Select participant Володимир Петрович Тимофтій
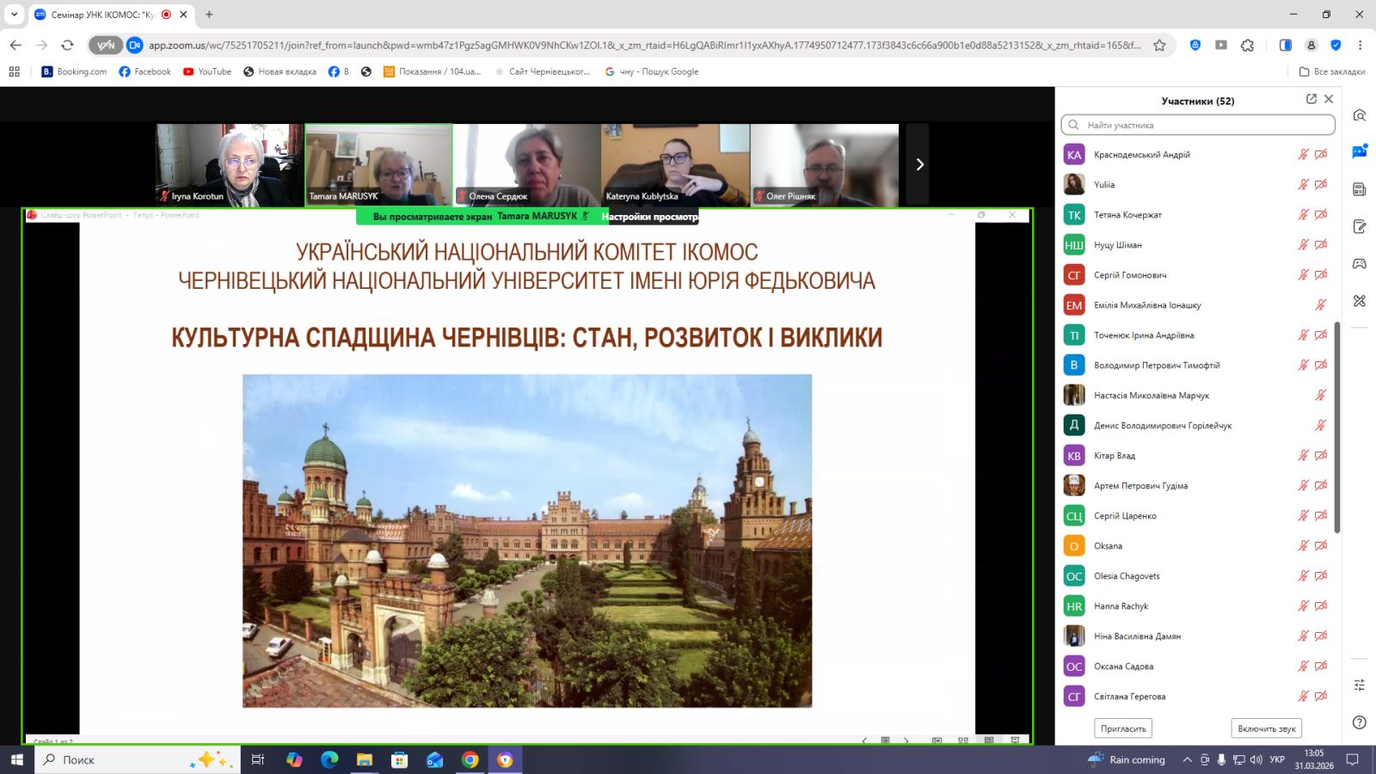The height and width of the screenshot is (774, 1376). [x=1196, y=365]
